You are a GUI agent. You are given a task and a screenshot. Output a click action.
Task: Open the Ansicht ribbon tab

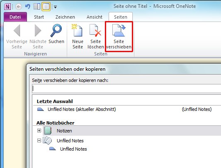point(95,17)
